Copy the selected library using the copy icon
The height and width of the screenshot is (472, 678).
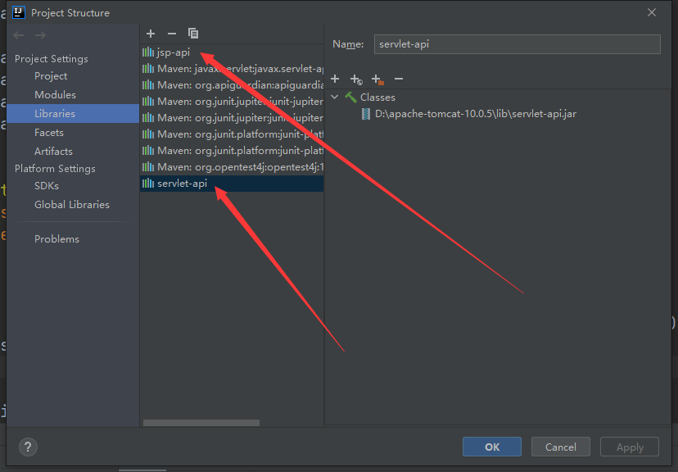[x=193, y=34]
